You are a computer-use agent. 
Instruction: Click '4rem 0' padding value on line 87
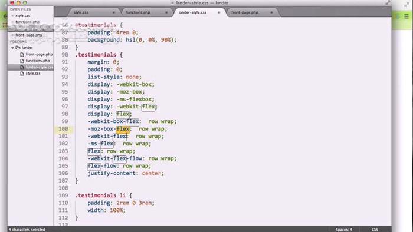126,32
